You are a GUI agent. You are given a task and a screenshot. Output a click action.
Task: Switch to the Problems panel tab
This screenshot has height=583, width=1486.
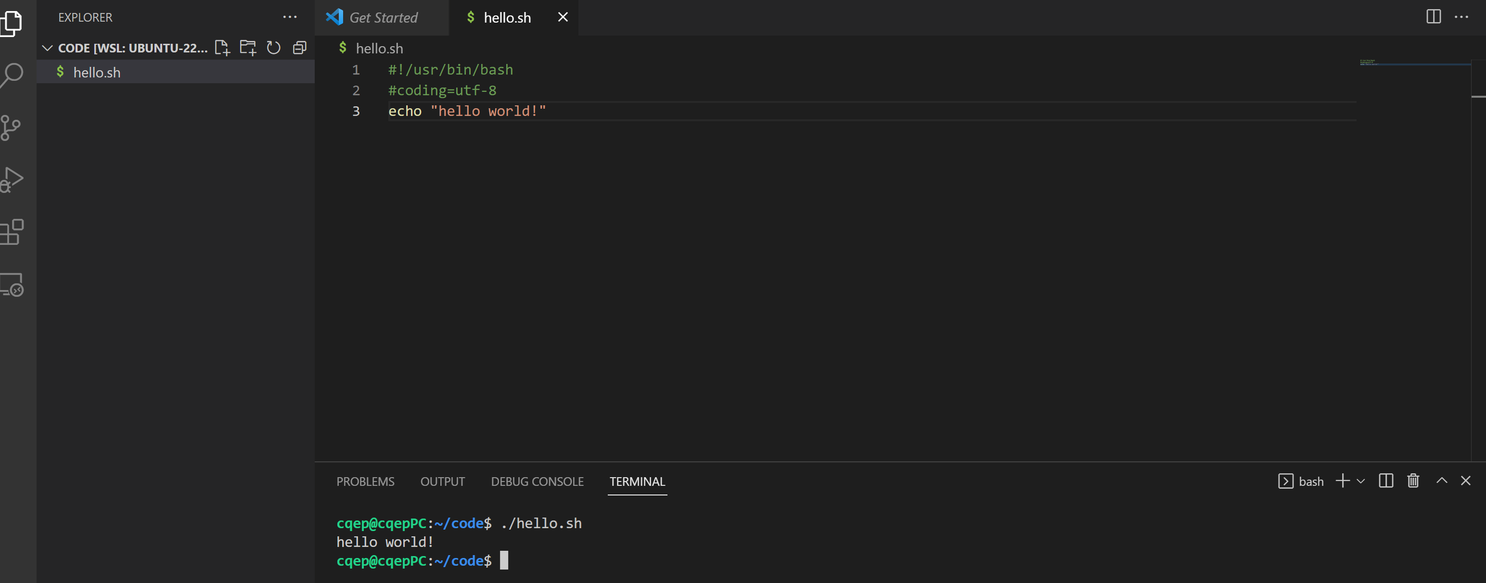(x=365, y=482)
